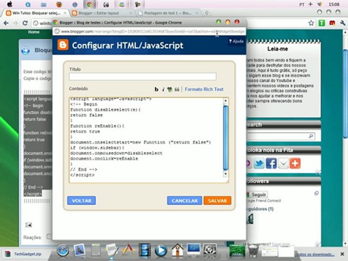The width and height of the screenshot is (348, 261).
Task: Toggle italic formatting in the Conteúdo toolbar
Action: pos(163,89)
